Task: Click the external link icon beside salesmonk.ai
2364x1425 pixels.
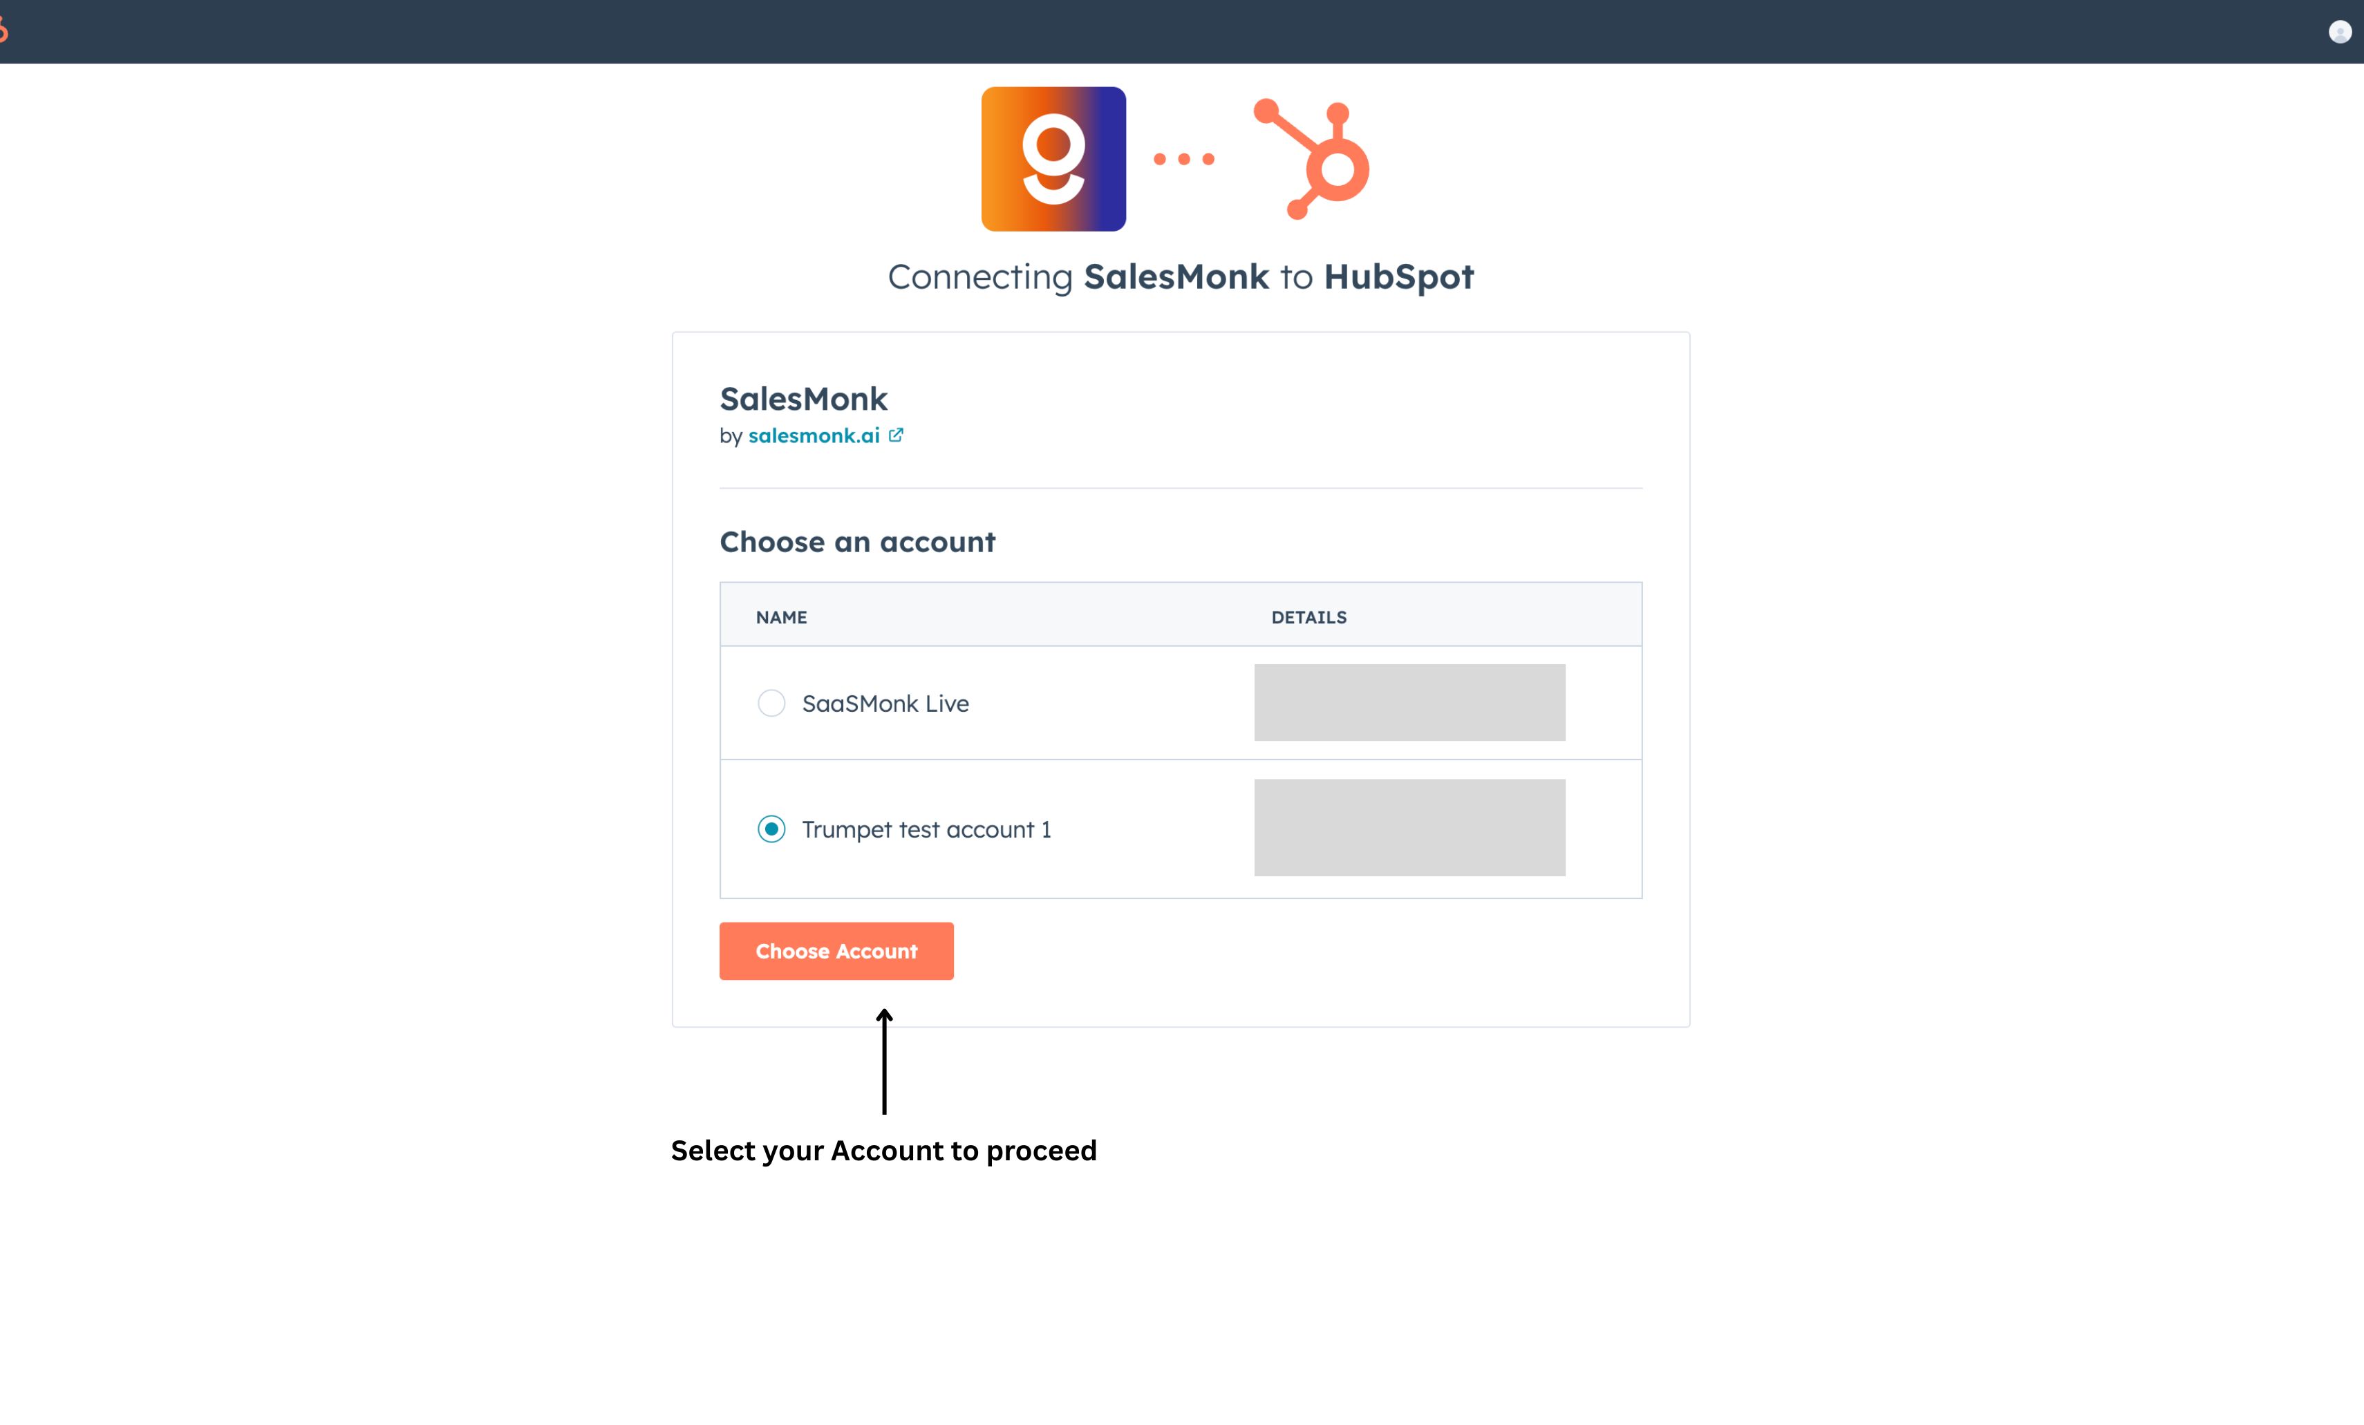Action: (896, 435)
